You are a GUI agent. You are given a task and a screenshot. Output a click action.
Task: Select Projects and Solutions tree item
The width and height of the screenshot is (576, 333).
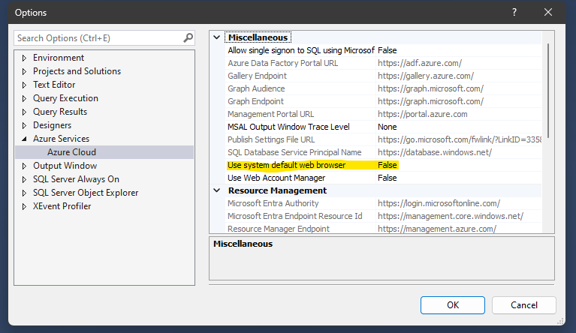77,71
